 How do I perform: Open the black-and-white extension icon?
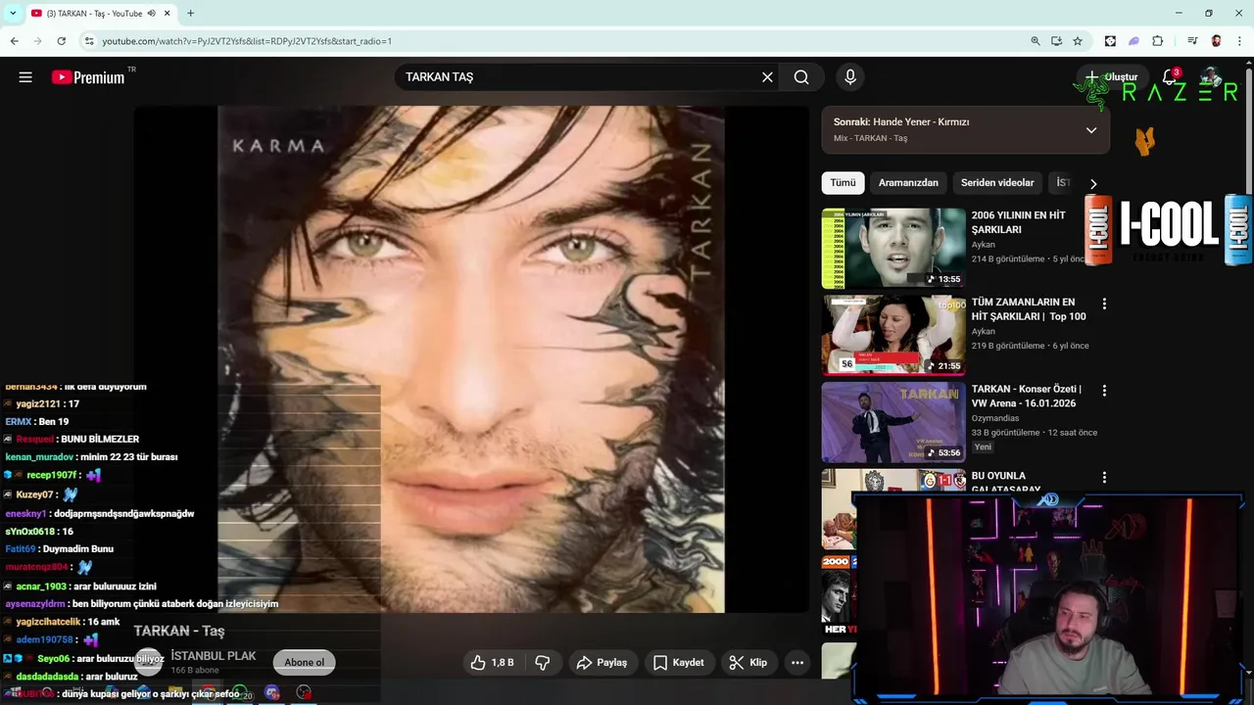coord(1110,41)
